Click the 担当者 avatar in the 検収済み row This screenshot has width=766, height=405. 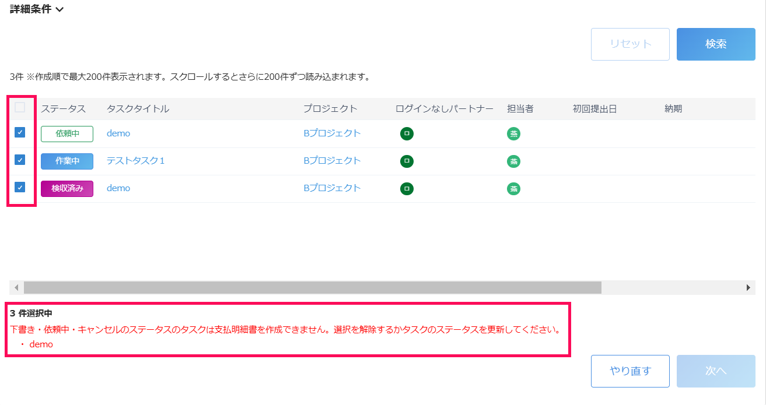[x=514, y=188]
